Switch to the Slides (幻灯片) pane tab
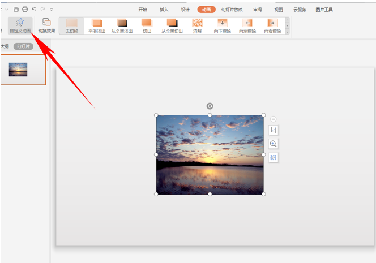This screenshot has height=263, width=376. [23, 46]
